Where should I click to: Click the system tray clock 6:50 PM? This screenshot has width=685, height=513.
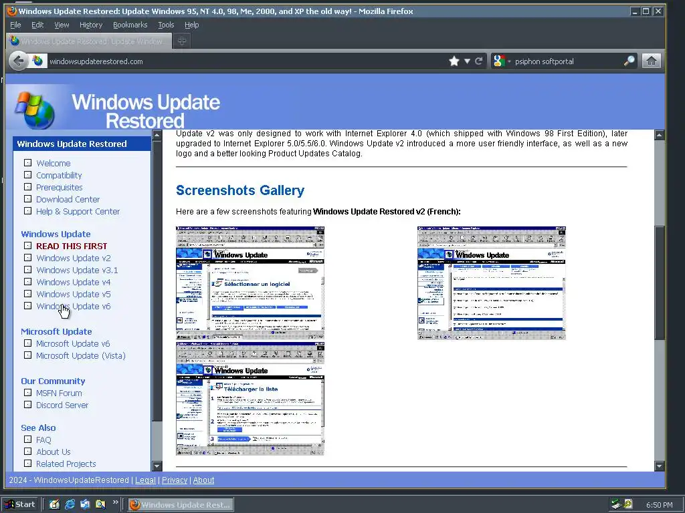point(659,505)
